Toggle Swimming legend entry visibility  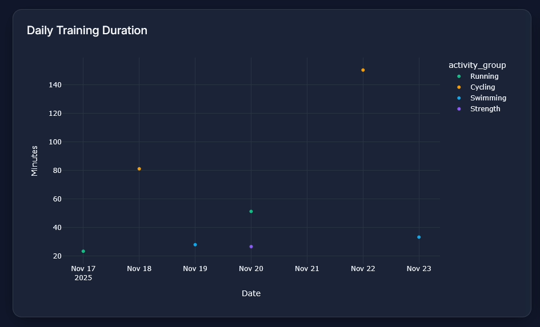(x=487, y=98)
